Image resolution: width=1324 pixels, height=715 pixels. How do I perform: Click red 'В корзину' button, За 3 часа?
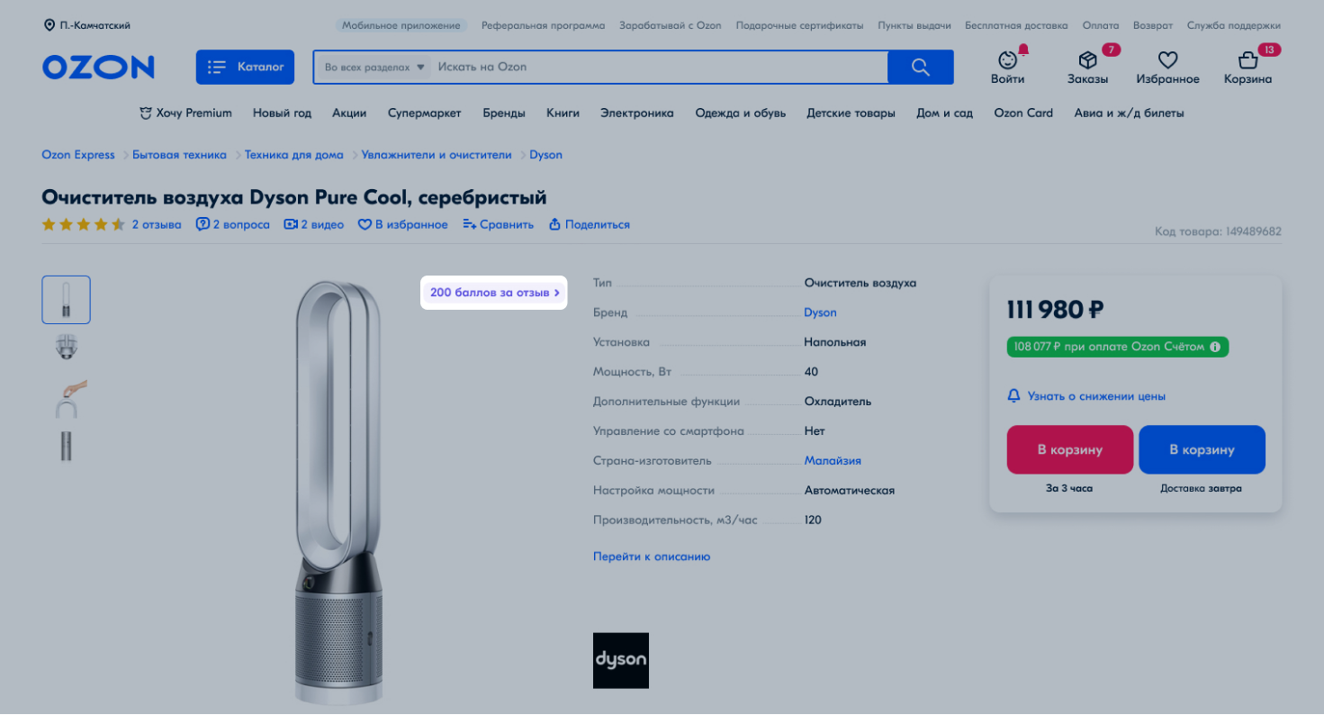point(1070,449)
